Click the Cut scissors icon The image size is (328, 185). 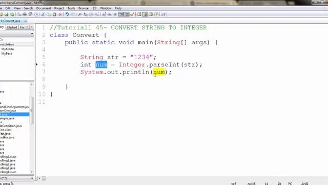coord(43,14)
